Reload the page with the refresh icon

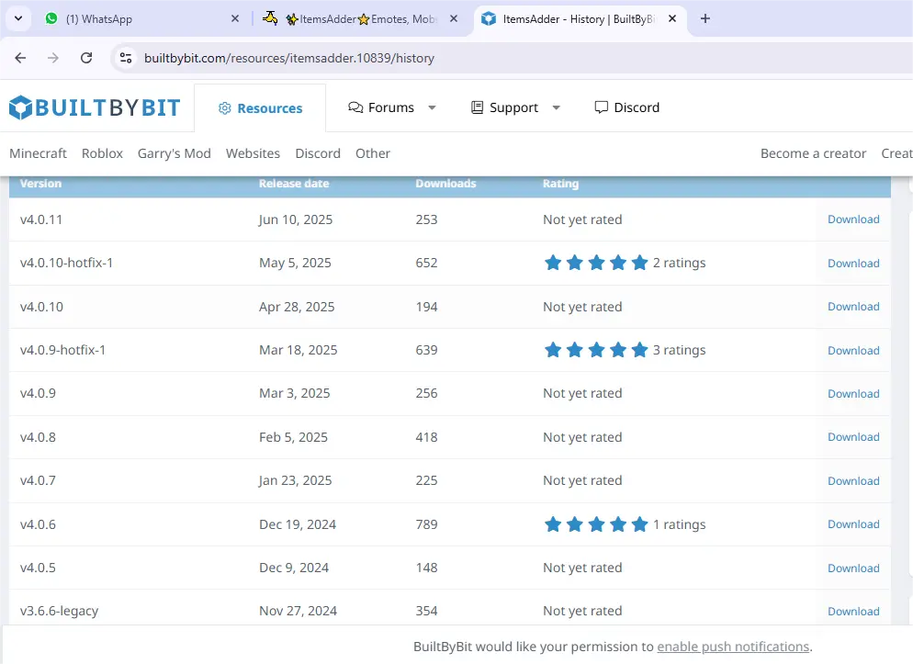86,58
